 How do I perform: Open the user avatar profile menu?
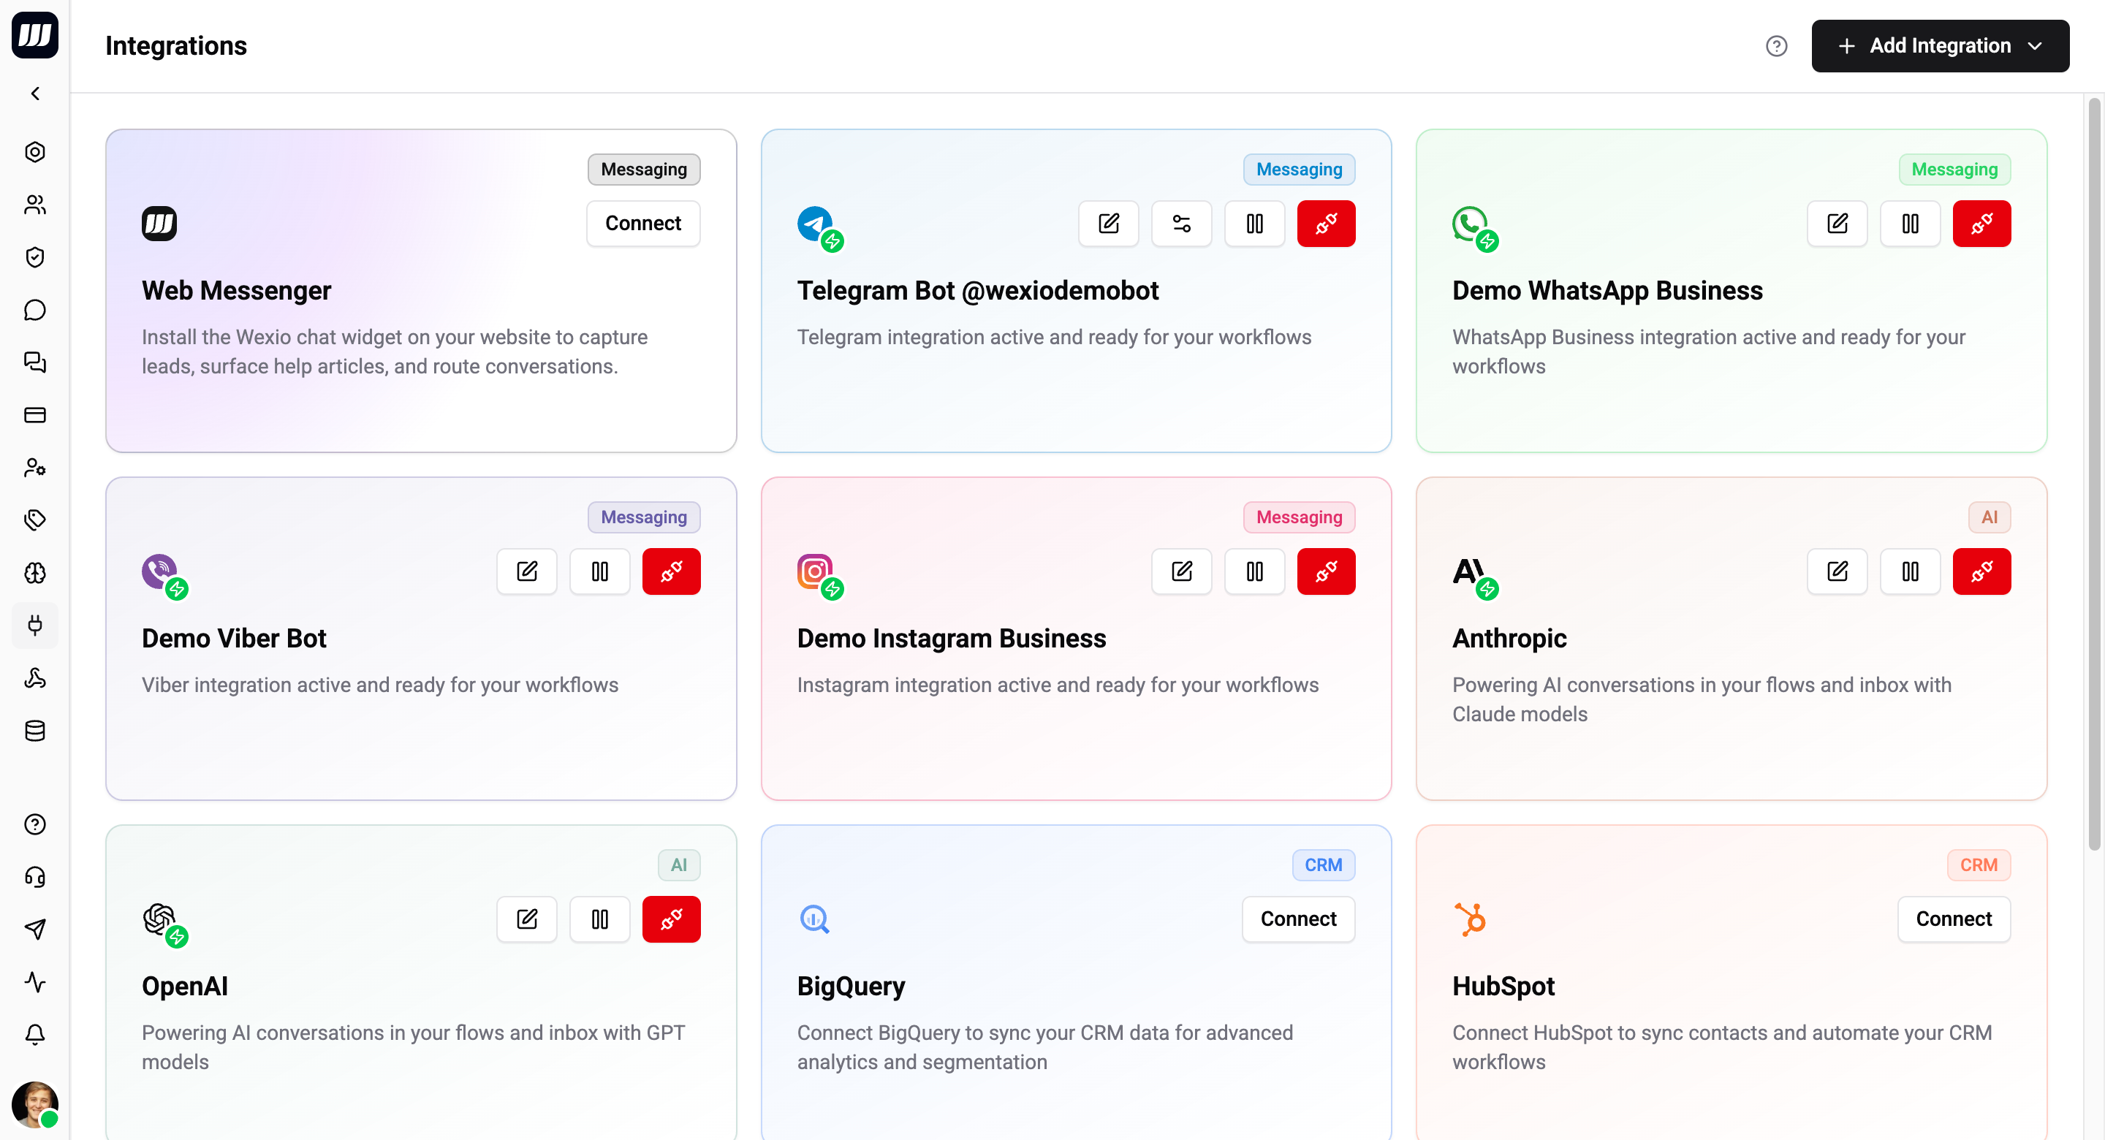[35, 1105]
